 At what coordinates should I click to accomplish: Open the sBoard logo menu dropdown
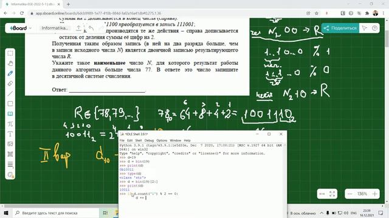tap(21, 28)
